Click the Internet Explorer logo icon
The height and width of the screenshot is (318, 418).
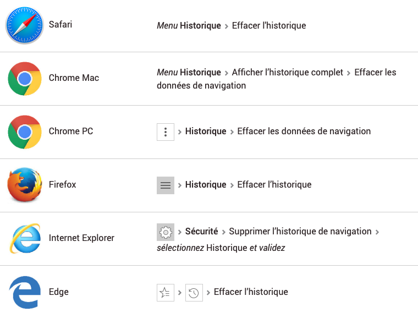pos(25,238)
